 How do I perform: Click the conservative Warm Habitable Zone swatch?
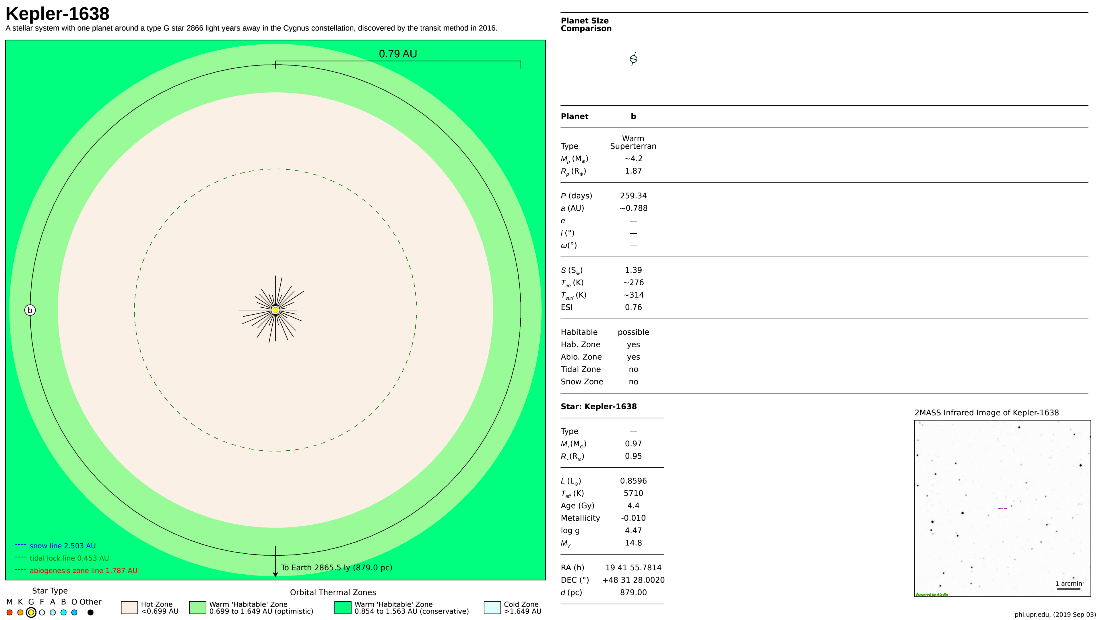coord(343,608)
